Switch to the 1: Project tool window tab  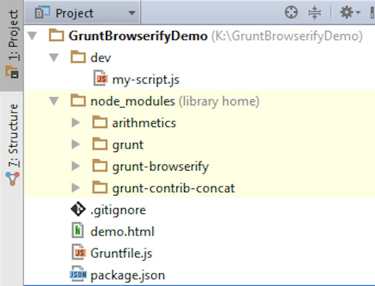[x=11, y=45]
